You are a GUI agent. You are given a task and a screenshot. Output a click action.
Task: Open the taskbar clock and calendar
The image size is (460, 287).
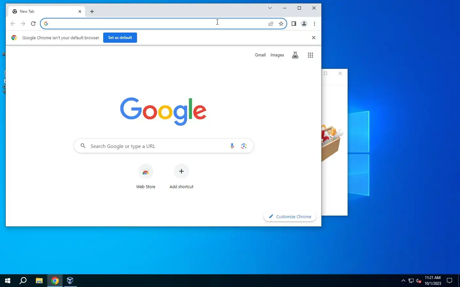pyautogui.click(x=433, y=281)
